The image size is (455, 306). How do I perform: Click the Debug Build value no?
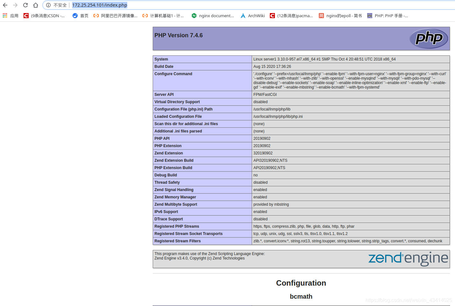pyautogui.click(x=255, y=175)
